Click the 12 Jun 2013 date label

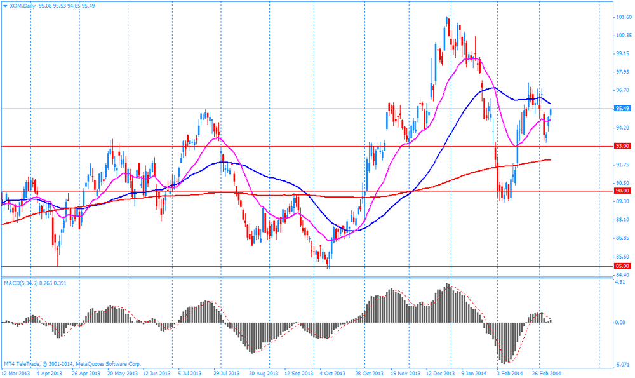(x=157, y=373)
